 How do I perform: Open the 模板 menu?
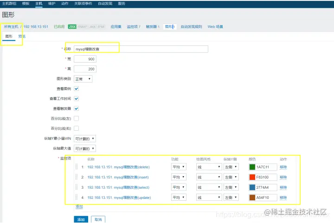(x=26, y=3)
